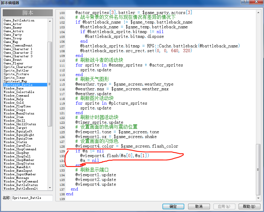The height and width of the screenshot is (212, 264).
Task: Click the title bar help question-mark icon
Action: coord(245,2)
